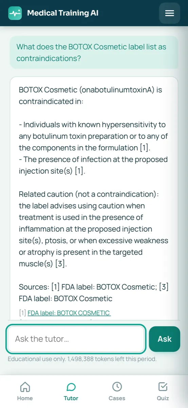Switch to the Home tab label
Screen dimensions: 188x408
point(25,398)
